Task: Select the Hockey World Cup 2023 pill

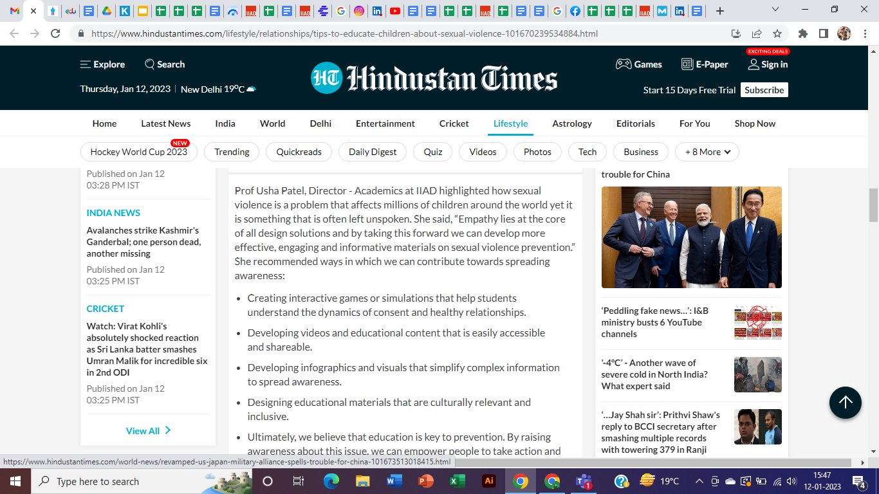Action: [138, 152]
